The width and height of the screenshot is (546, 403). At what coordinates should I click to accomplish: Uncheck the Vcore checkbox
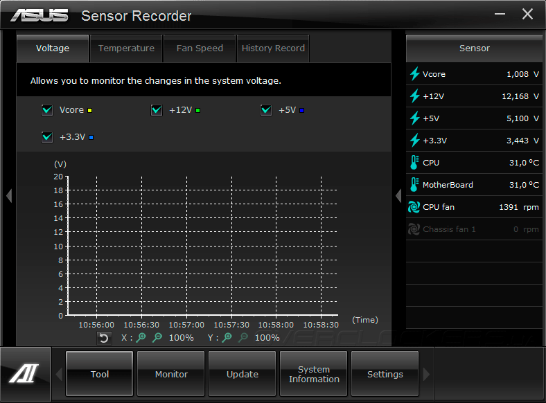[x=47, y=110]
